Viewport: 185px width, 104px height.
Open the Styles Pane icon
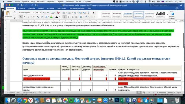pyautogui.click(x=172, y=15)
